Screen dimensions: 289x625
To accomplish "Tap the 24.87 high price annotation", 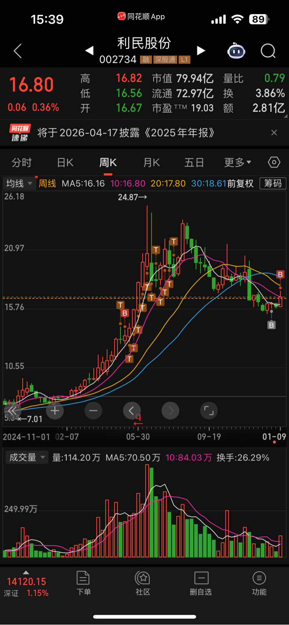I will pos(132,197).
